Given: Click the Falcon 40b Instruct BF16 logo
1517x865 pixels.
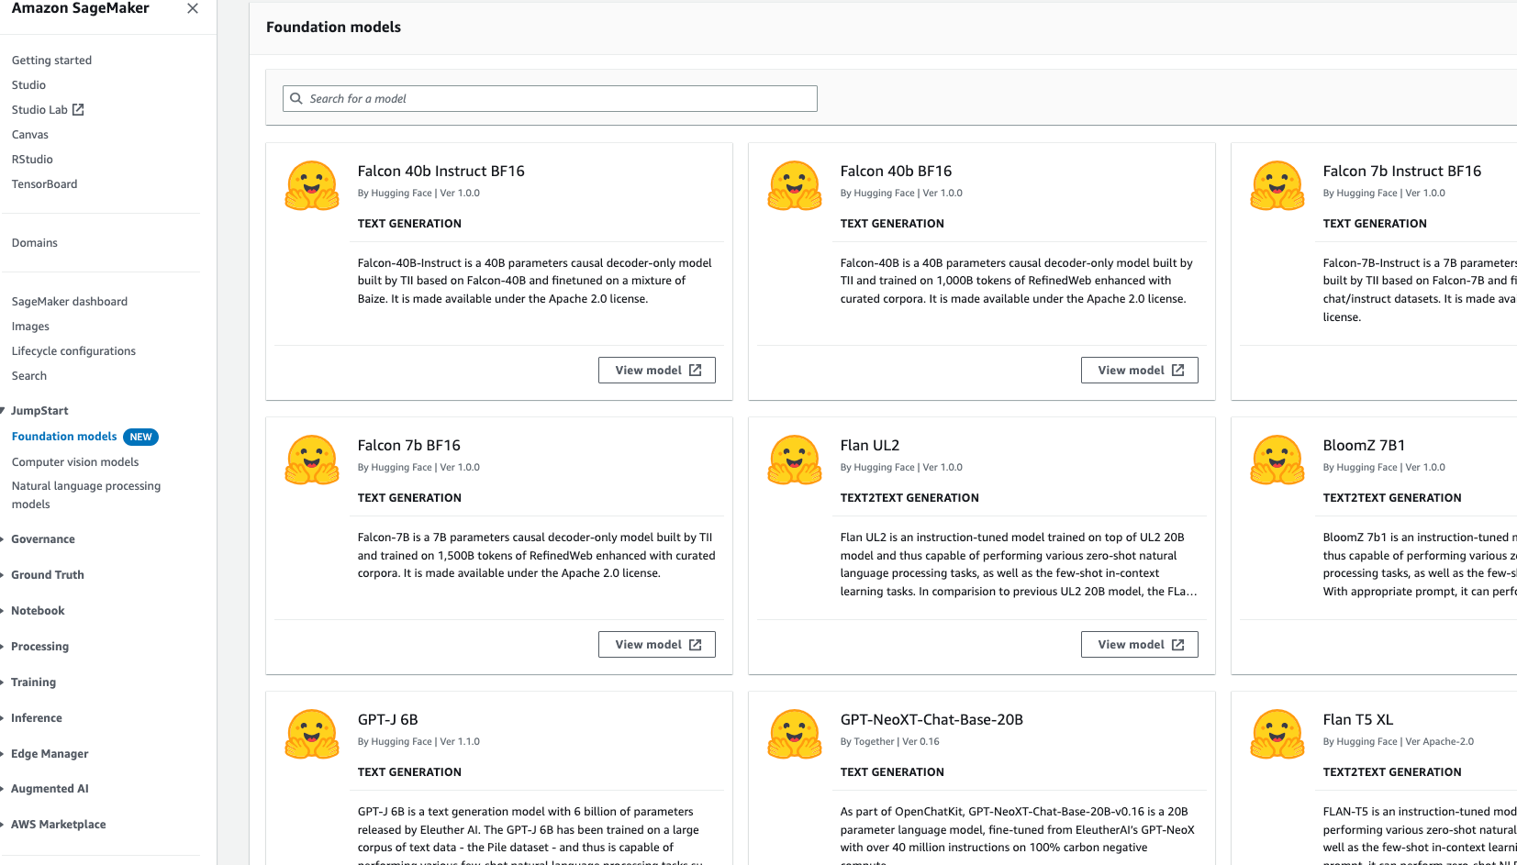Looking at the screenshot, I should click(x=312, y=185).
